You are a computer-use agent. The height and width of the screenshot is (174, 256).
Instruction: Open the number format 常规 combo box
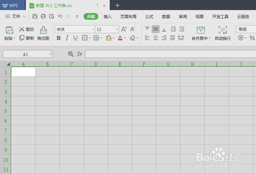[x=246, y=30]
